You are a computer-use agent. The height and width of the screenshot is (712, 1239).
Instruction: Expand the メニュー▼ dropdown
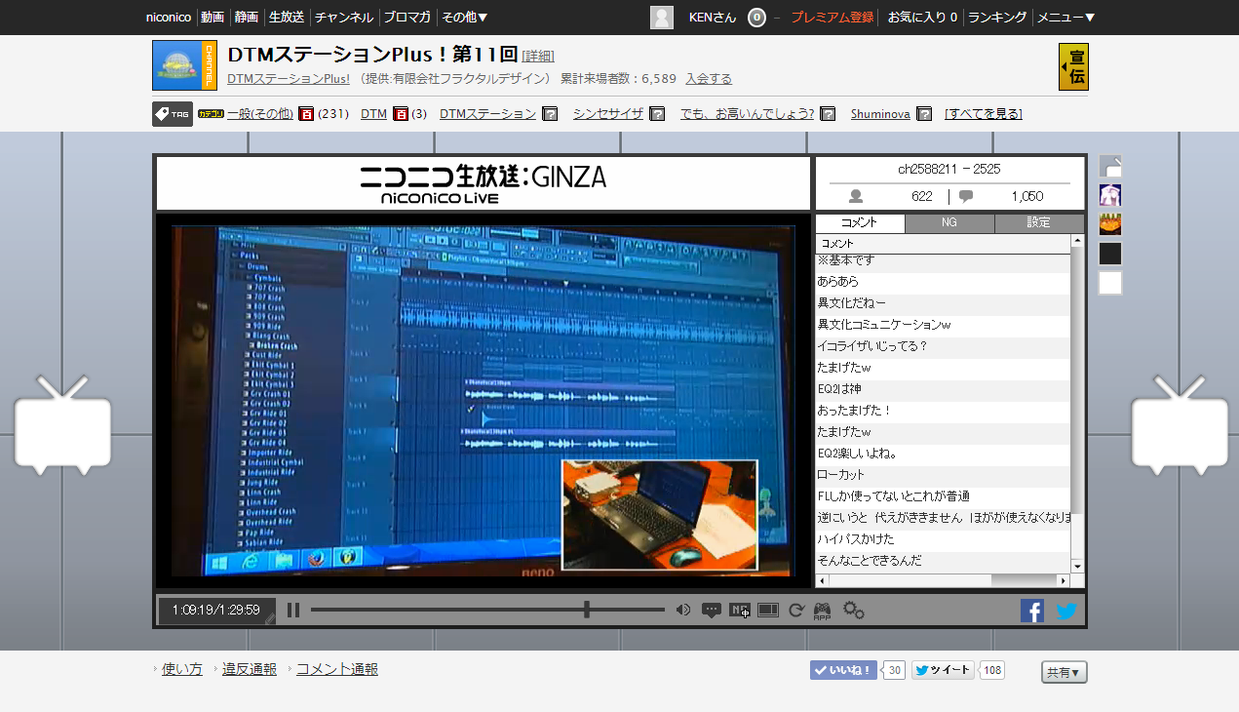[x=1065, y=18]
